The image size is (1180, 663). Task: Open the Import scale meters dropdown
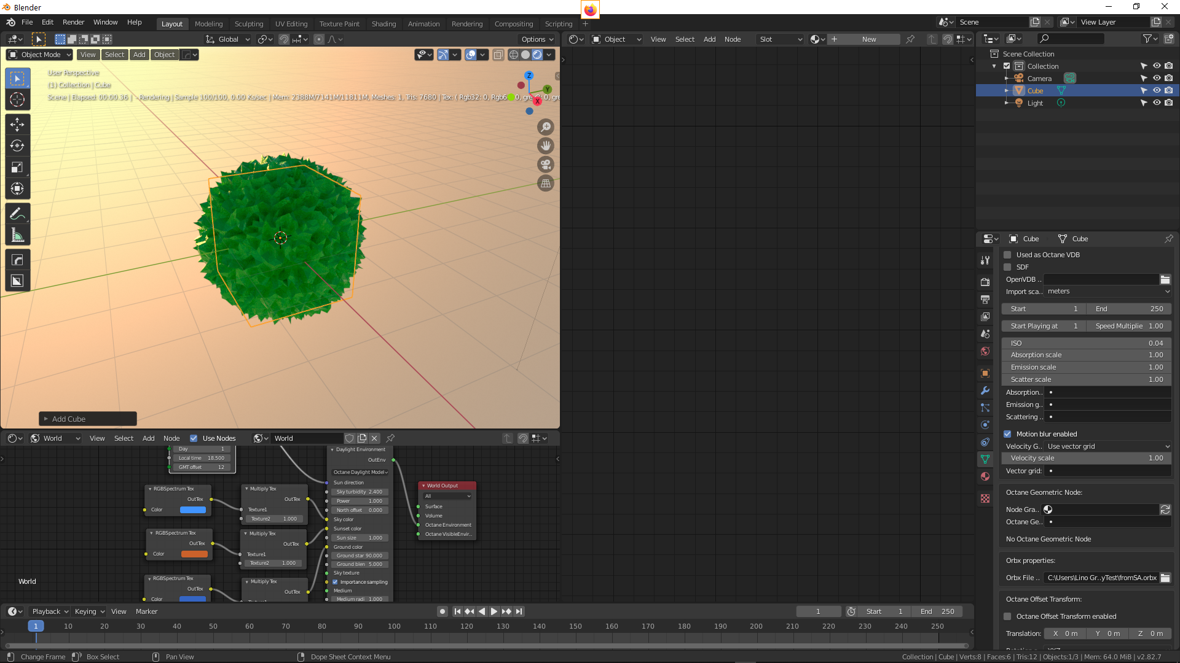pyautogui.click(x=1107, y=292)
